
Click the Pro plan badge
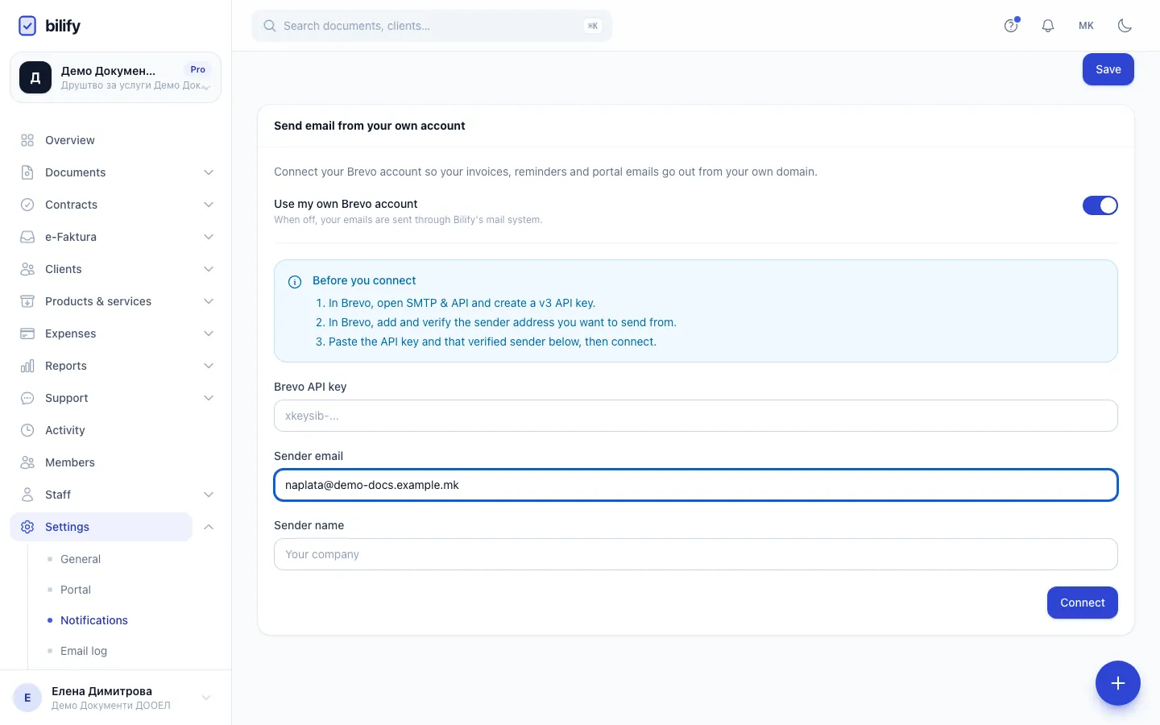(x=198, y=69)
